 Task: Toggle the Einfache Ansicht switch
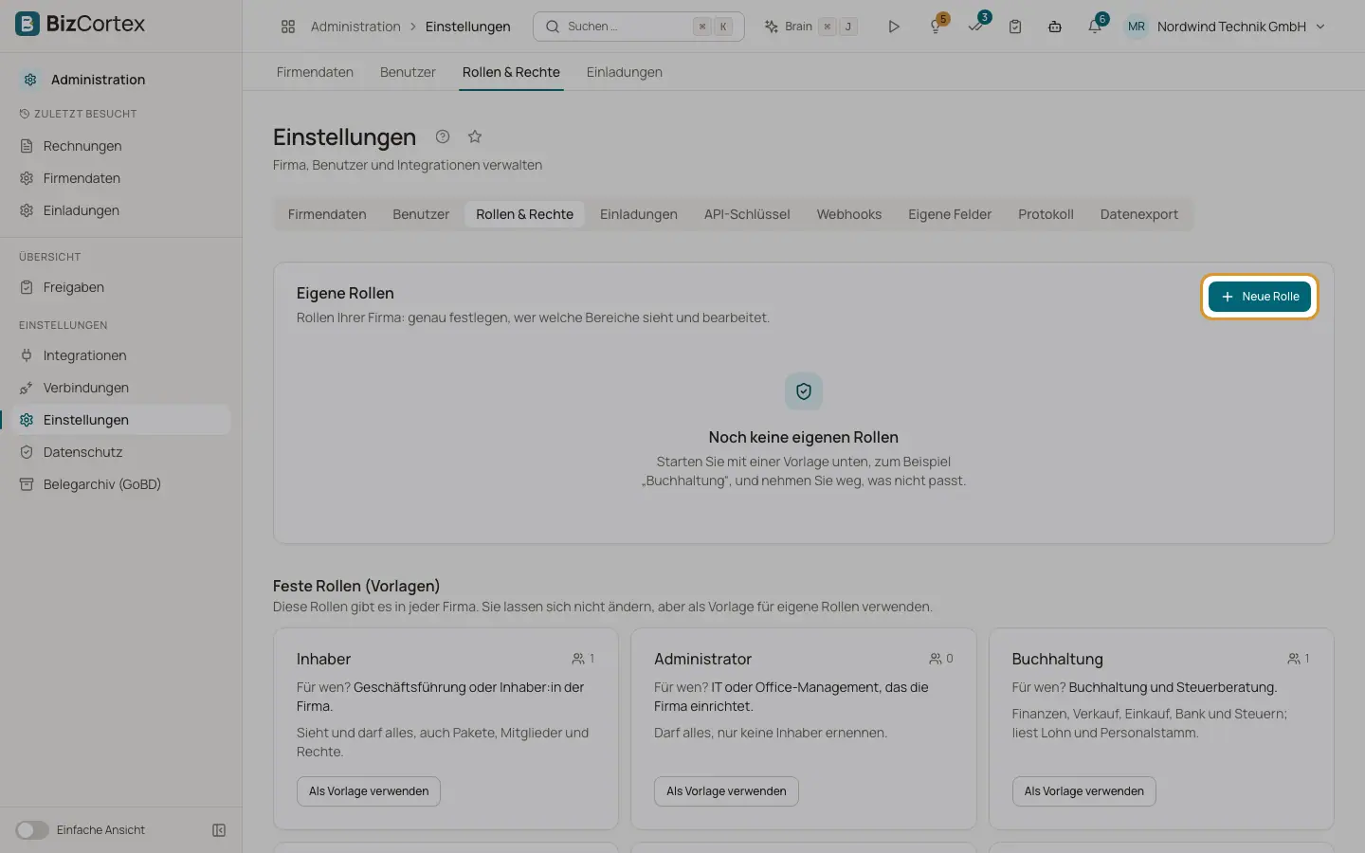[x=32, y=830]
